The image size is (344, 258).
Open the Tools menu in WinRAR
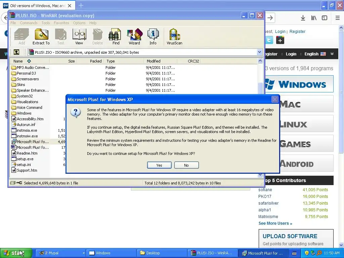[x=46, y=23]
